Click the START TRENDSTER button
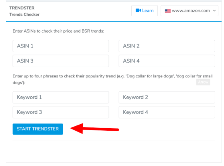The image size is (224, 166). [38, 129]
